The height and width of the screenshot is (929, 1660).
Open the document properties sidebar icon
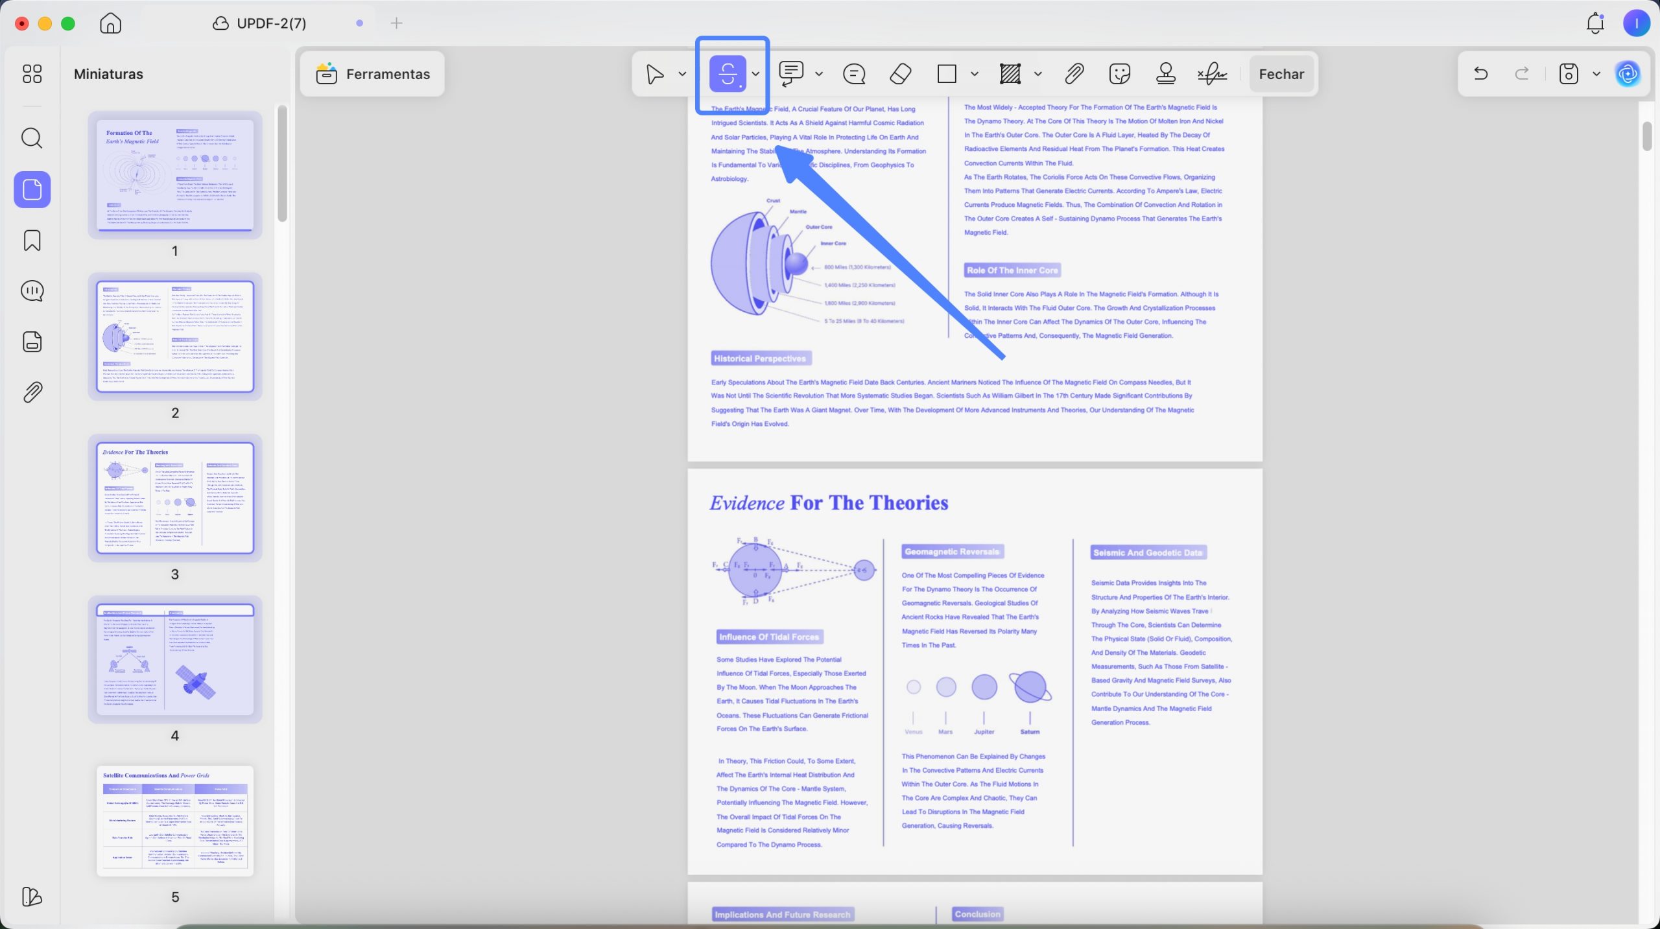(32, 342)
